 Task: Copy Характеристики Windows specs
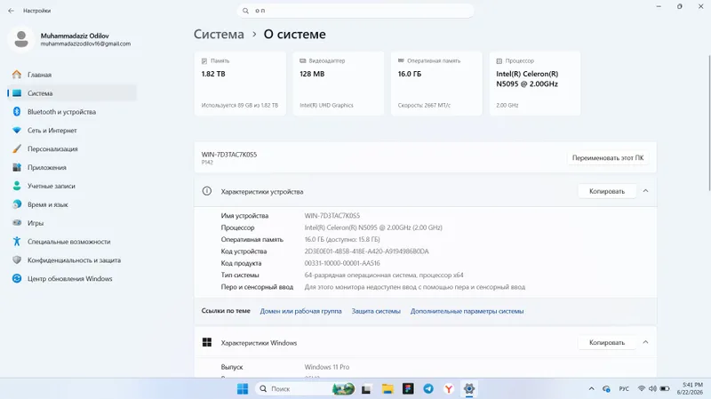[x=607, y=343]
